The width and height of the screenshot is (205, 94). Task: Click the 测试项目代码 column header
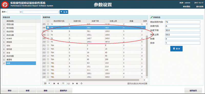point(59,21)
